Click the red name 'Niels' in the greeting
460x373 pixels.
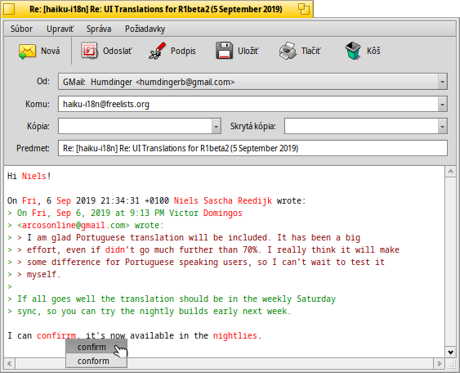click(x=34, y=176)
